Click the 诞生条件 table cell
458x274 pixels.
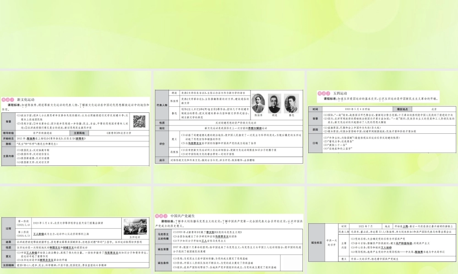pos(163,263)
